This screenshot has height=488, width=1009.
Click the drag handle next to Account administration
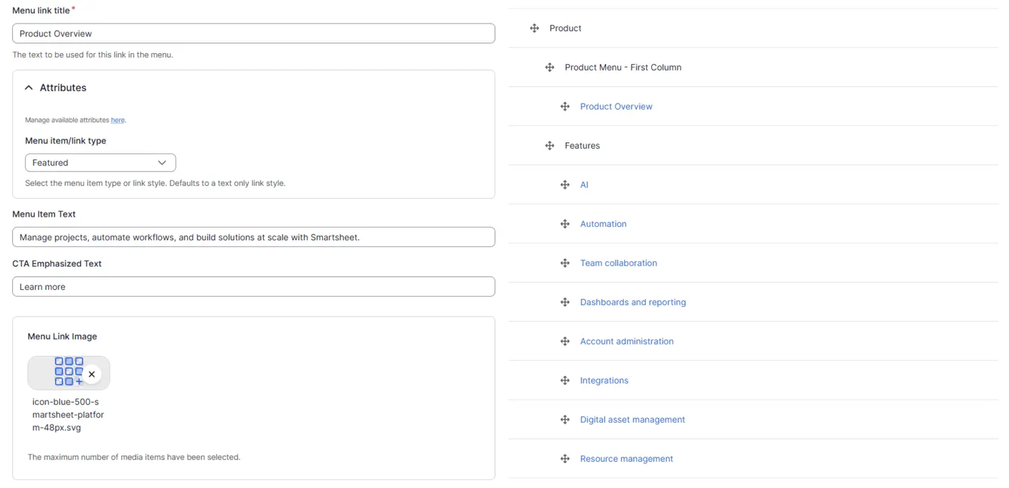tap(564, 341)
